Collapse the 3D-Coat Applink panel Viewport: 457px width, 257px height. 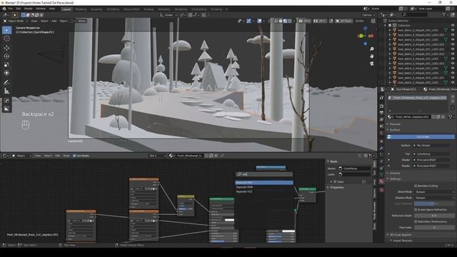tap(401, 235)
